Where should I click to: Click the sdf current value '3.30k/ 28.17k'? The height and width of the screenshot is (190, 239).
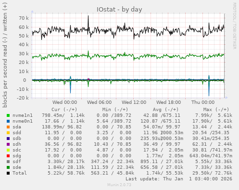tap(66, 162)
